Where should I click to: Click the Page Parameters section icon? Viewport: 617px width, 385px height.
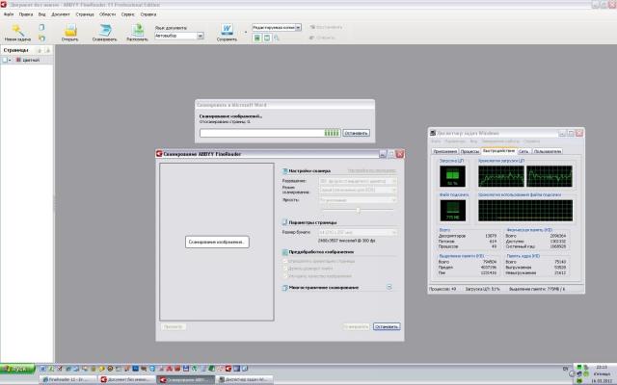[285, 222]
